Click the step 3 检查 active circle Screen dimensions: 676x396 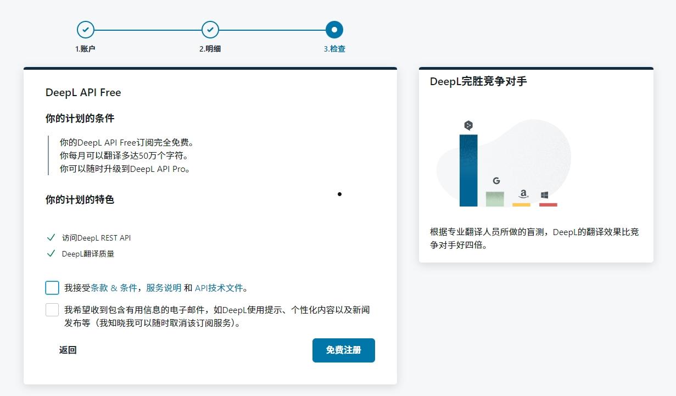tap(334, 30)
